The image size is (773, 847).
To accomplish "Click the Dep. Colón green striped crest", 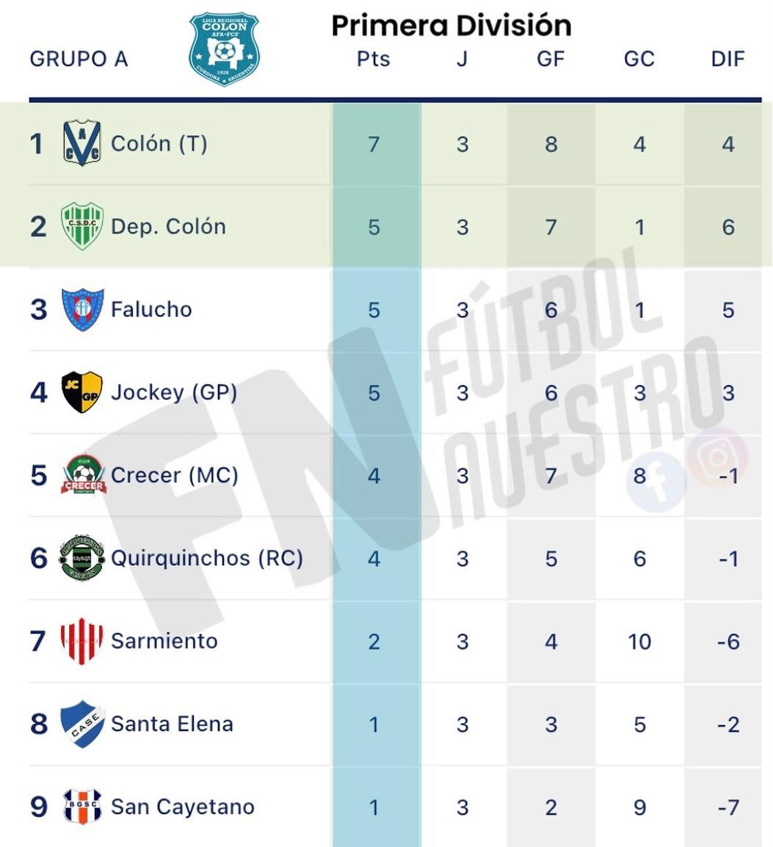I will coord(81,226).
